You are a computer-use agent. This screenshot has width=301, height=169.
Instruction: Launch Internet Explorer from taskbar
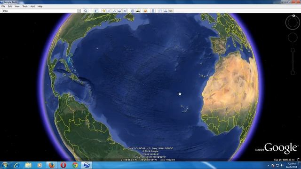[16, 165]
